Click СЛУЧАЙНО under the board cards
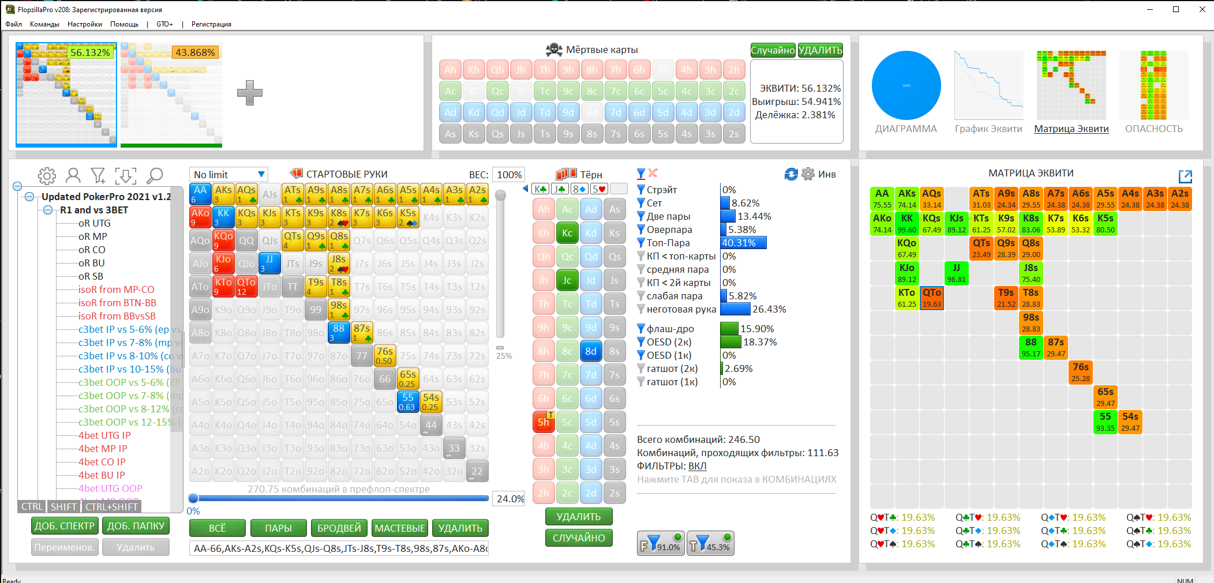This screenshot has height=583, width=1214. [579, 538]
